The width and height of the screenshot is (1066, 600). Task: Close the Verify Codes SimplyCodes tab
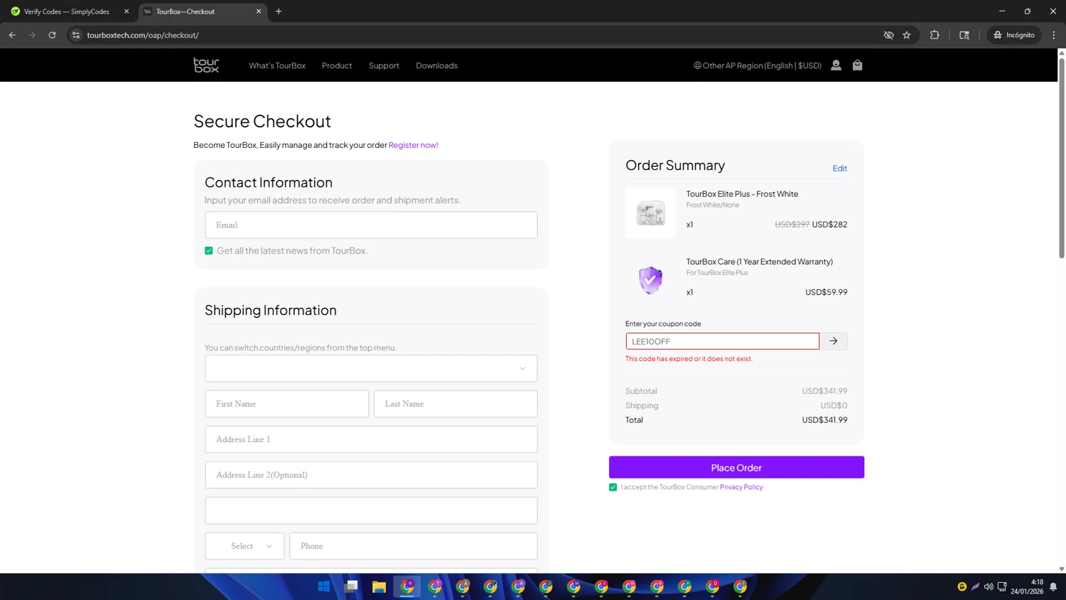[126, 11]
